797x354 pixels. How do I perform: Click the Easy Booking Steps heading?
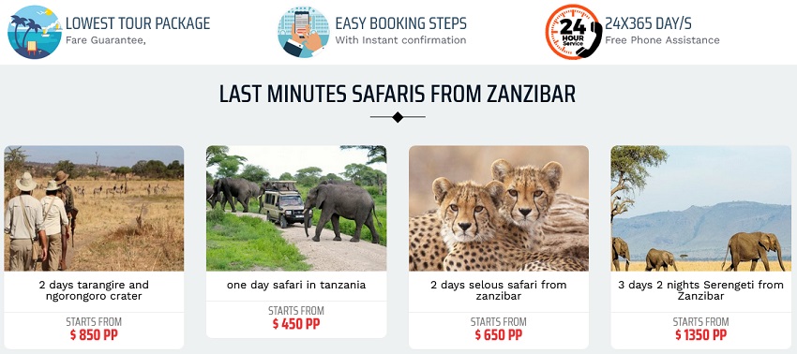pyautogui.click(x=400, y=23)
